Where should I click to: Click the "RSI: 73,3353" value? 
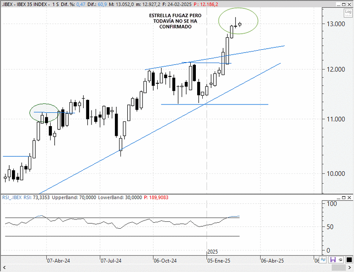[37, 197]
